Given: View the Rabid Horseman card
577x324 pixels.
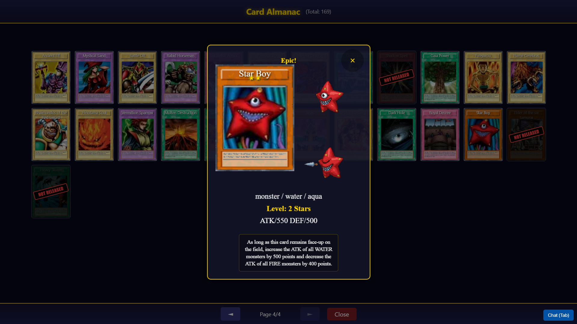Looking at the screenshot, I should click(x=180, y=77).
